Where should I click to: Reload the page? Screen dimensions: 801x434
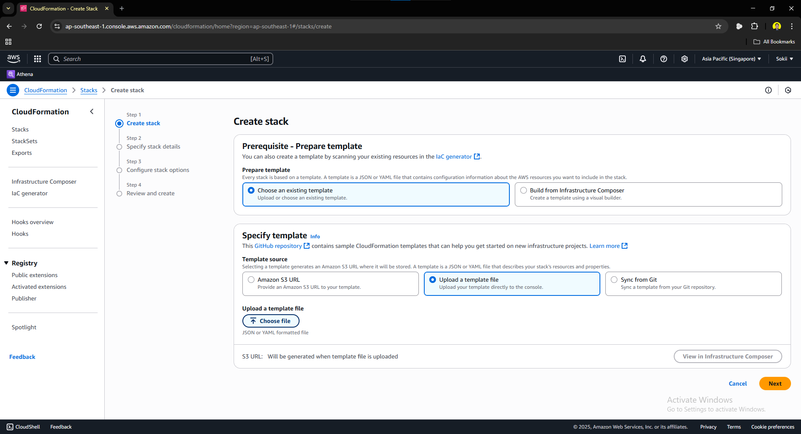tap(39, 26)
